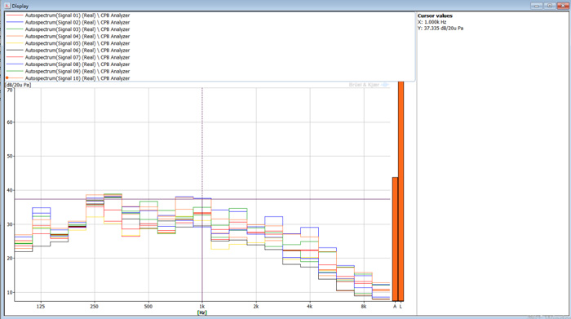Select Autospectrum Signal 04 legend entry
Viewport: 571px width, 319px height.
point(68,36)
